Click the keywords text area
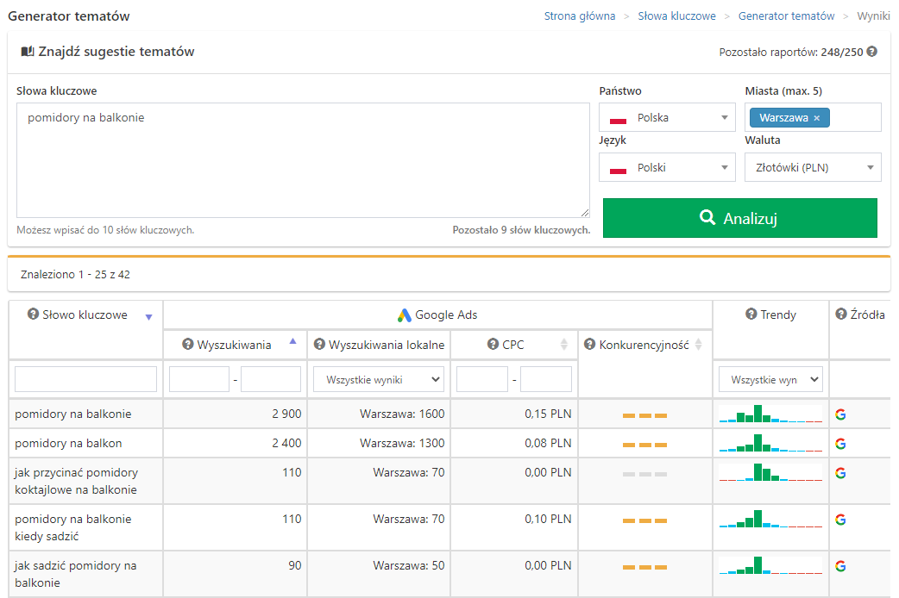The height and width of the screenshot is (598, 899). [303, 160]
